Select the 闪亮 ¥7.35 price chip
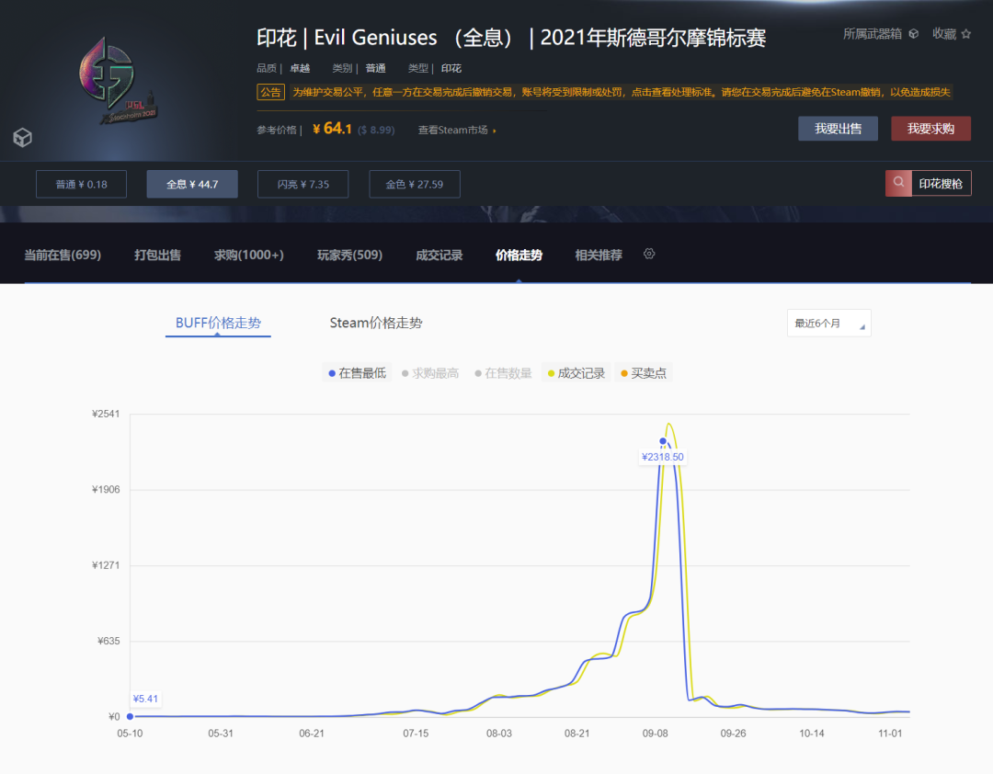Viewport: 993px width, 774px height. click(x=302, y=183)
